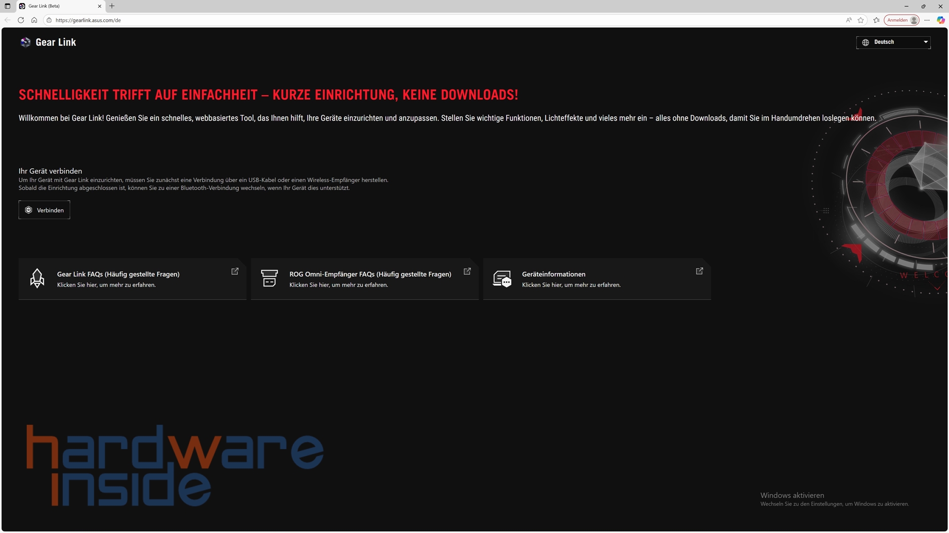Click the Anmelden profile button

click(x=902, y=20)
